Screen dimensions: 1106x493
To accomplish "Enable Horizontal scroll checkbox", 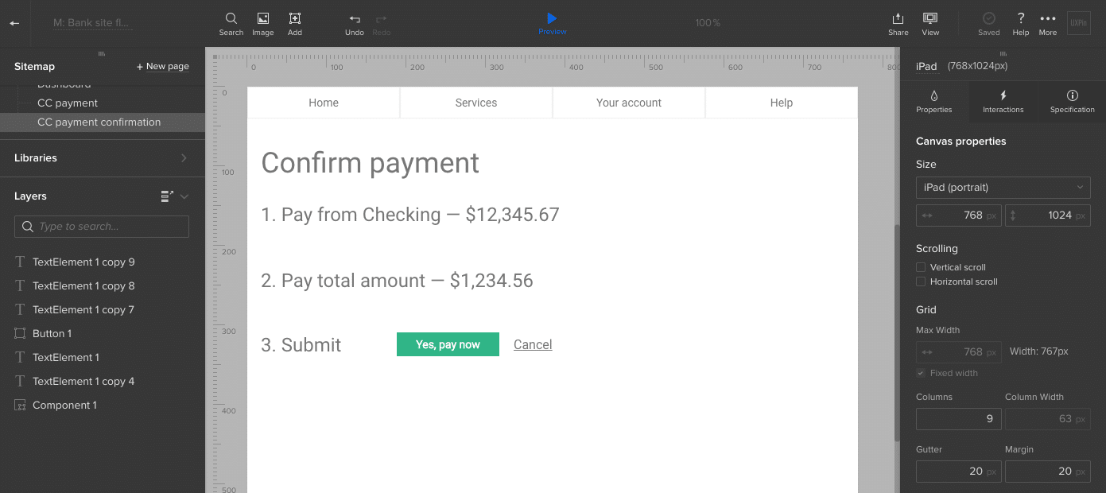I will point(921,281).
